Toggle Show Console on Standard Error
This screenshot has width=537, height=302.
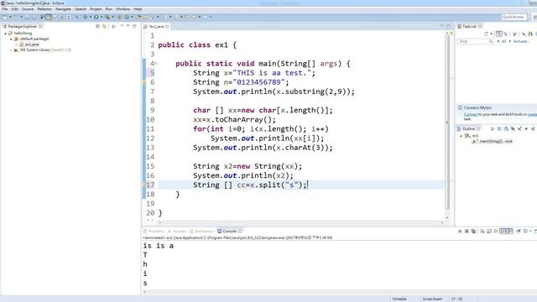point(510,232)
